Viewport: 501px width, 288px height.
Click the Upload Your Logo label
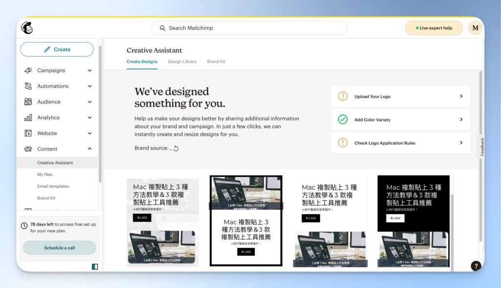[x=372, y=96]
